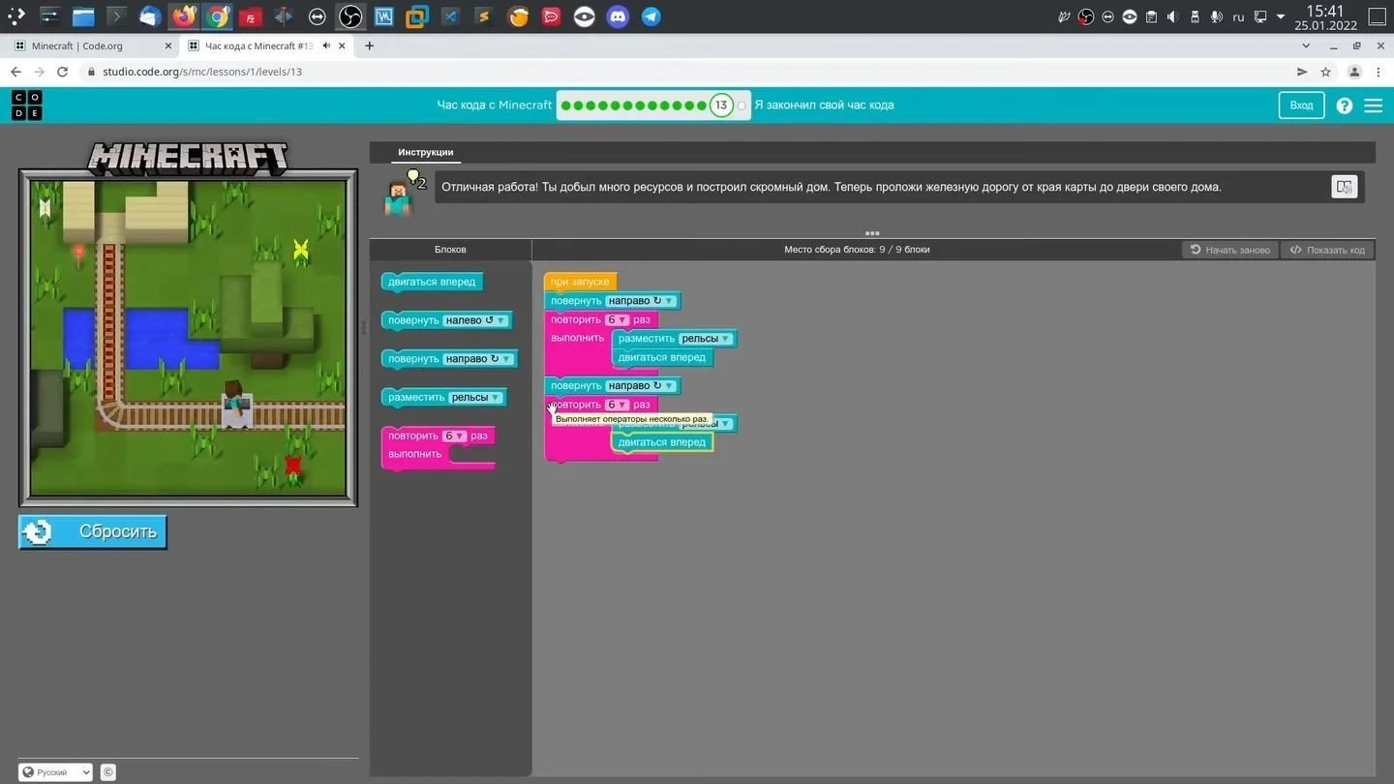Screen dimensions: 1394x784
Task: Open 'рельсы' dropdown in the first workspace loop
Action: coord(706,339)
